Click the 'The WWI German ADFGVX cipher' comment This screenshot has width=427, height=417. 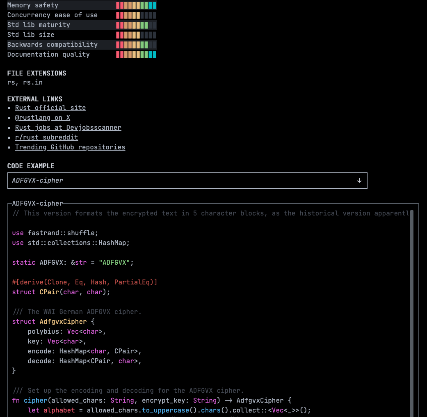[77, 312]
